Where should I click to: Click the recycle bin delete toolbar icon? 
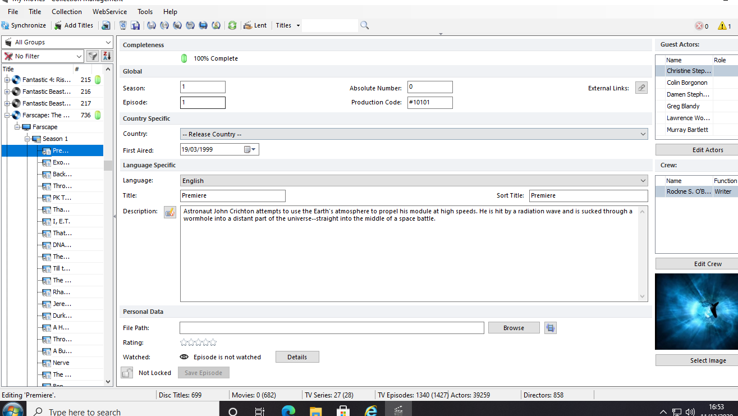coord(123,25)
